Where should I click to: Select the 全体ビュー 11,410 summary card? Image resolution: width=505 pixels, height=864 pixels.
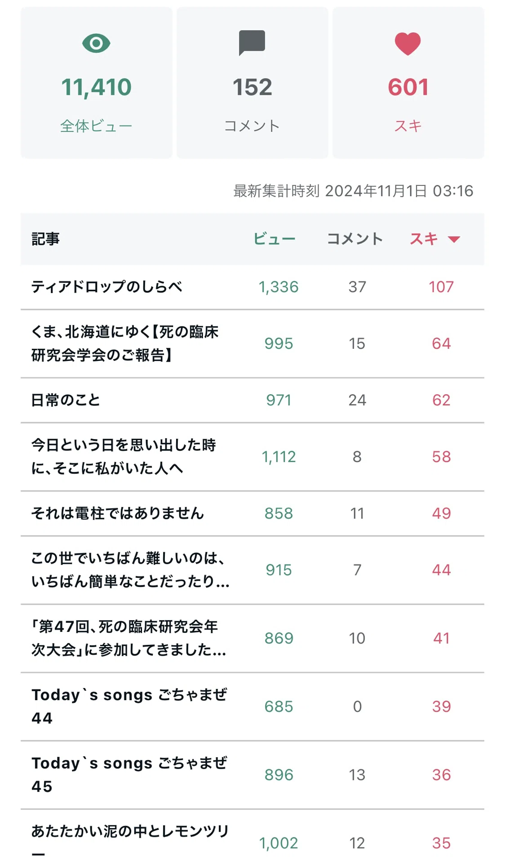97,83
